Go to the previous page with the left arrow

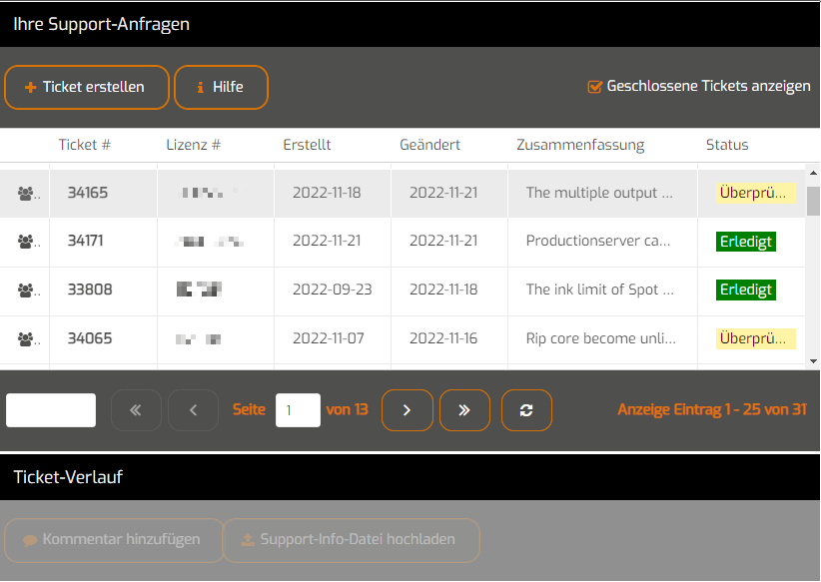pyautogui.click(x=193, y=409)
